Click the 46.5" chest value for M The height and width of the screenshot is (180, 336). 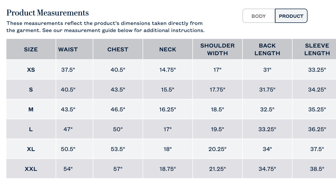118,109
